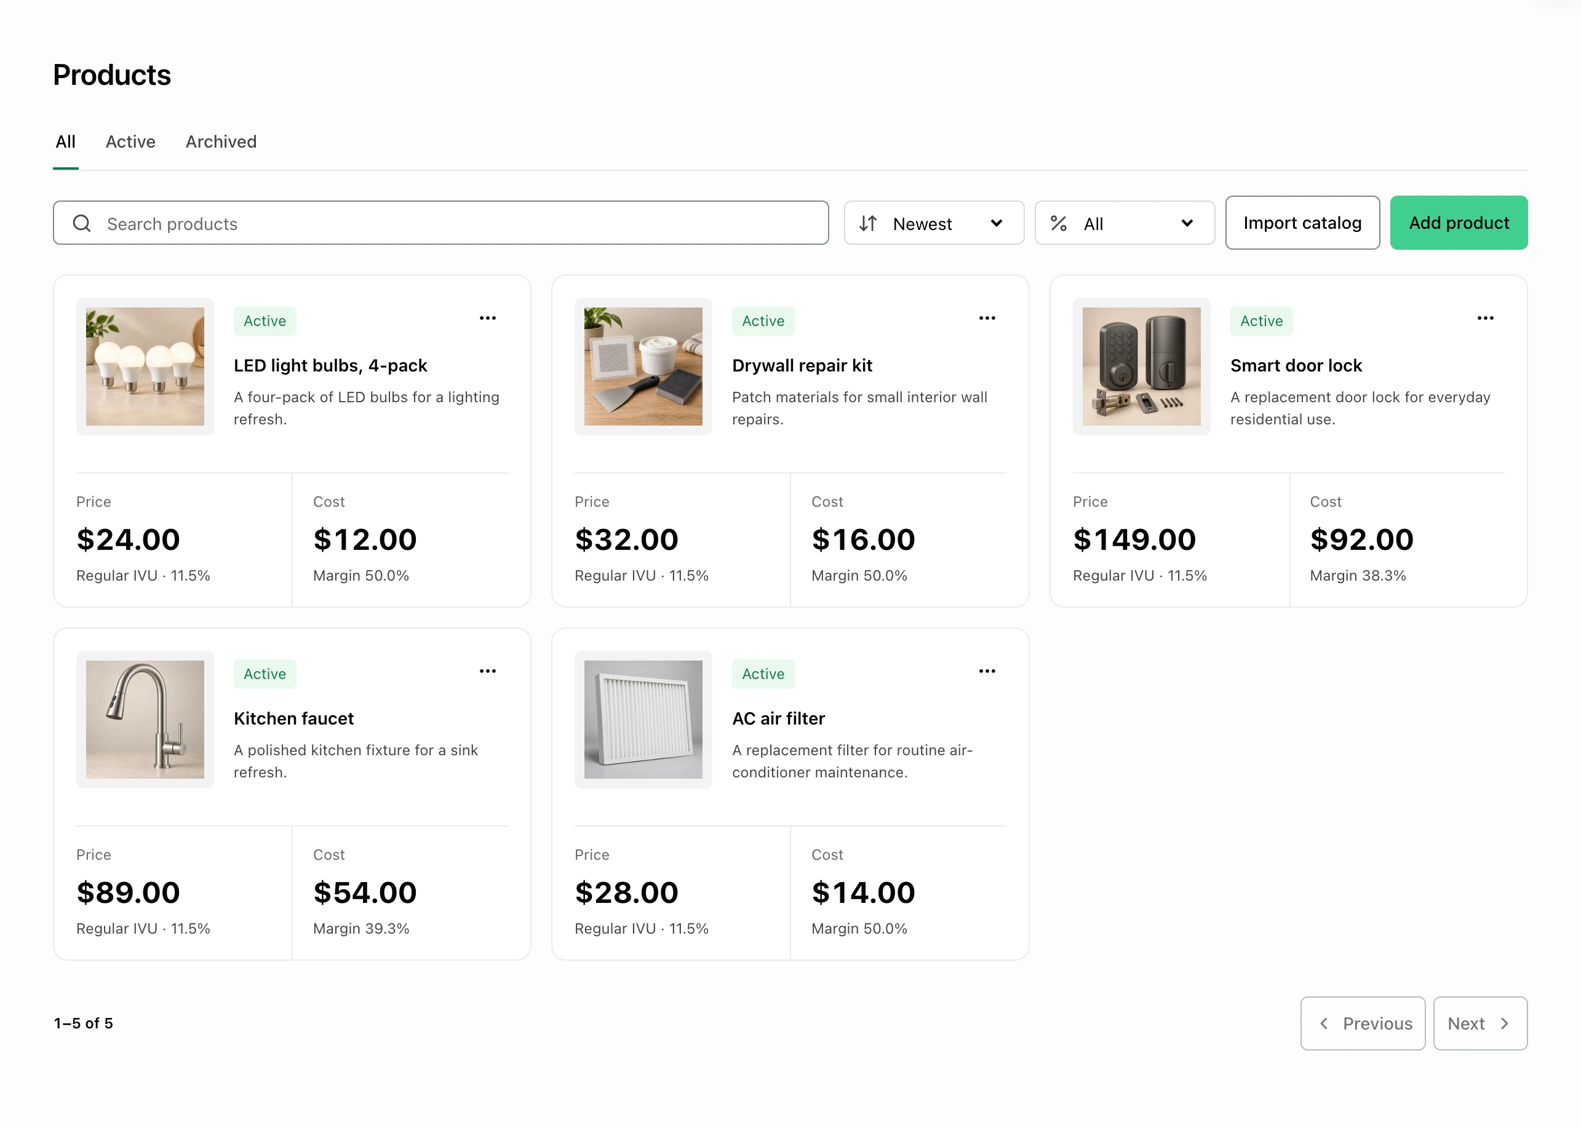1581x1128 pixels.
Task: Click the Drywall repair kit title
Action: tap(802, 365)
